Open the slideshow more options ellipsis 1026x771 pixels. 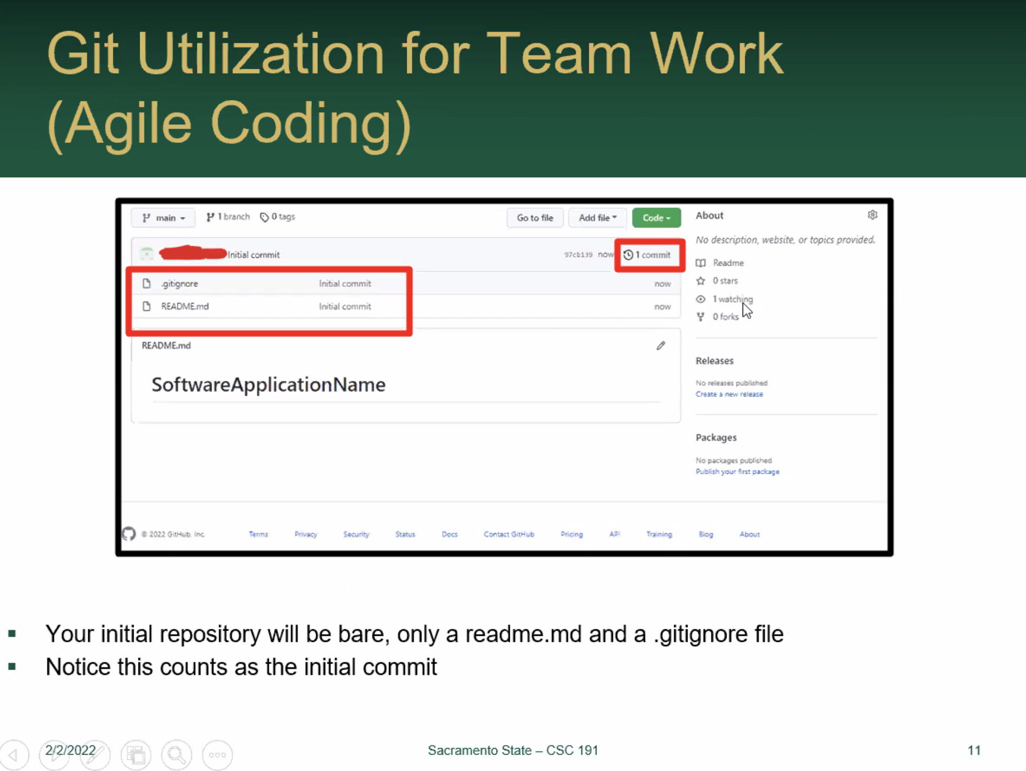tap(218, 755)
